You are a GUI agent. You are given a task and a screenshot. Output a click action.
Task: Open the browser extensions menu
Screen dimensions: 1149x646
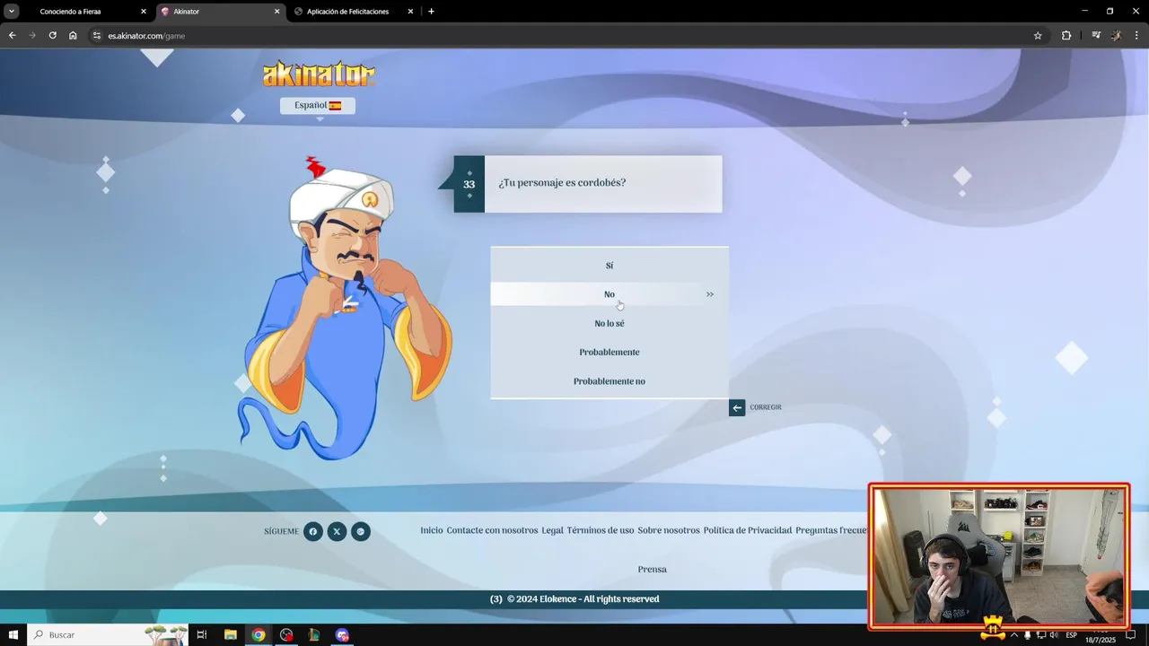pos(1066,36)
